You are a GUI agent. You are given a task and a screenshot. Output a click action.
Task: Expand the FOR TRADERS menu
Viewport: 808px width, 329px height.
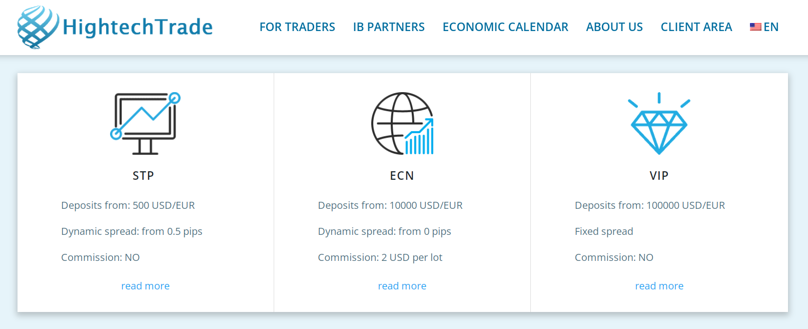(297, 27)
